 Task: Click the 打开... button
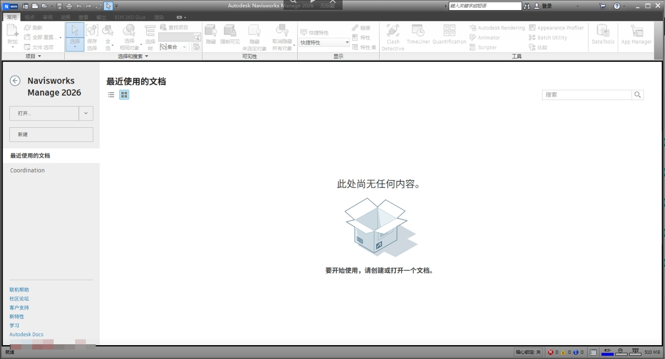(44, 113)
